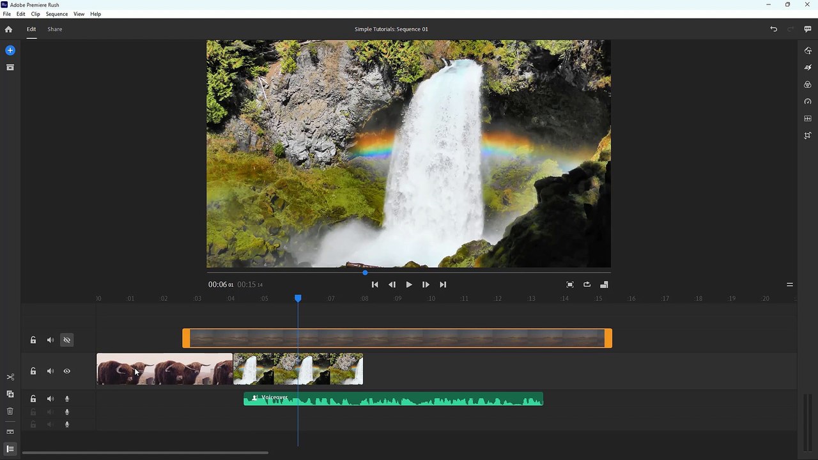Open the Project Assets panel icon
This screenshot has width=818, height=460.
pos(10,67)
